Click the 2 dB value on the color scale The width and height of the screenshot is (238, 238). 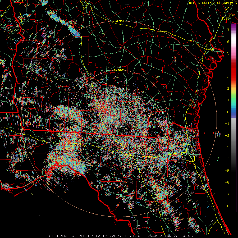(x=228, y=89)
